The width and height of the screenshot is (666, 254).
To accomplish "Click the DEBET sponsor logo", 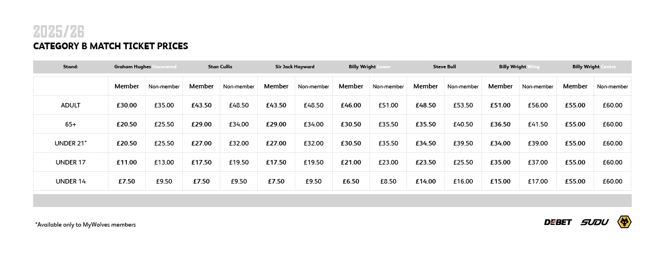I will (x=558, y=223).
